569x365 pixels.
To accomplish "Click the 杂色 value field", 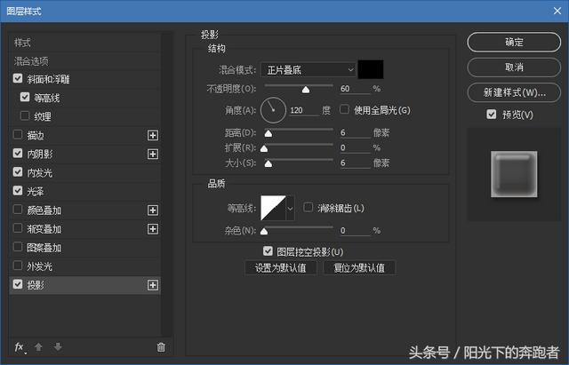I will coord(354,231).
